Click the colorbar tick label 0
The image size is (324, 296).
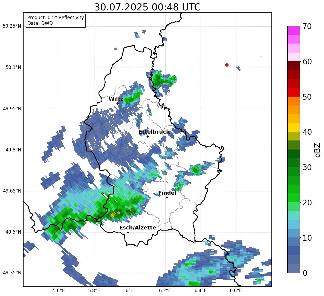click(x=305, y=273)
